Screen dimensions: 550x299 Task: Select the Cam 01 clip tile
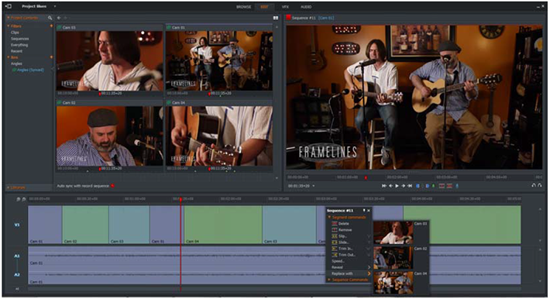click(219, 60)
